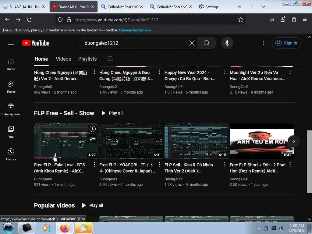This screenshot has width=312, height=234.
Task: Switch to channel Home tab
Action: (x=41, y=59)
